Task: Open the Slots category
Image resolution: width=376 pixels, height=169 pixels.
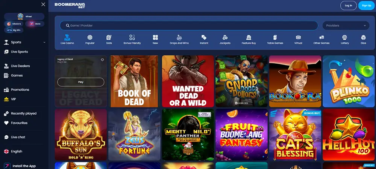Action: pos(109,39)
